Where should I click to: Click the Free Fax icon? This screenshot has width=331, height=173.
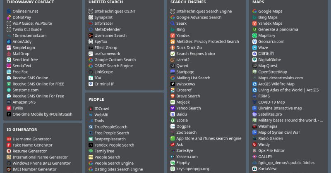pos(9,72)
